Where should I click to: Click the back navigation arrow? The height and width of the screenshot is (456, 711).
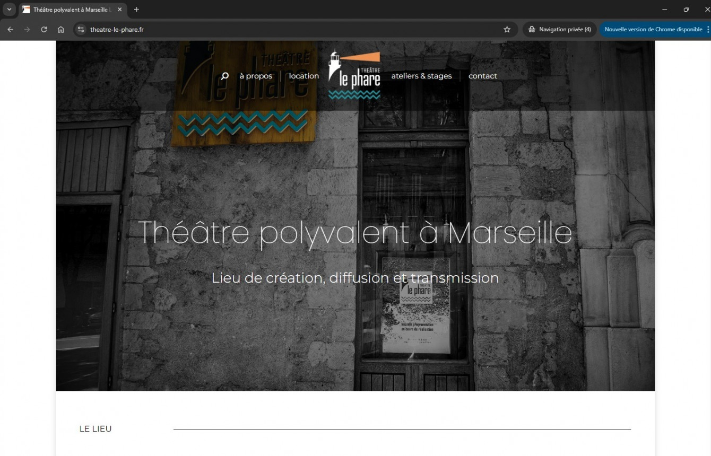[x=10, y=29]
